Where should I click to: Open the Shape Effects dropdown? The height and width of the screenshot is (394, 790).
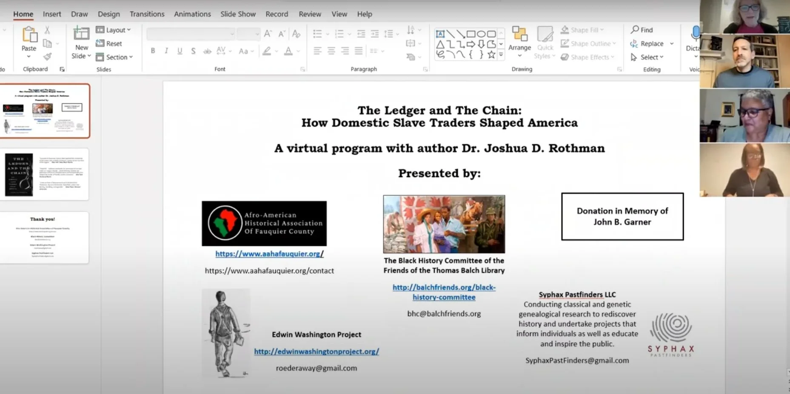tap(588, 57)
